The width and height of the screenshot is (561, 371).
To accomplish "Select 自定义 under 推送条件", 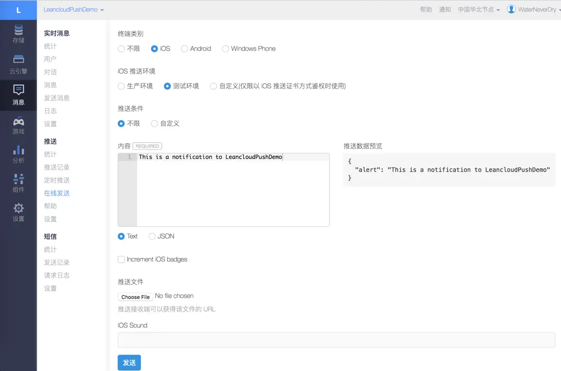I will (x=154, y=124).
